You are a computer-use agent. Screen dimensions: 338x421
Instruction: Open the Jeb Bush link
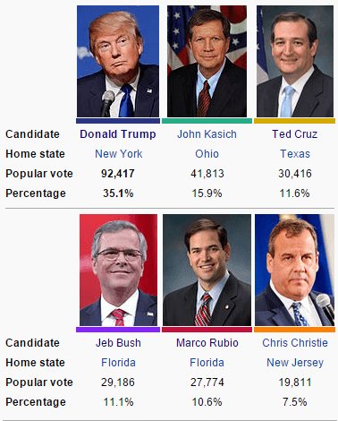pyautogui.click(x=118, y=343)
